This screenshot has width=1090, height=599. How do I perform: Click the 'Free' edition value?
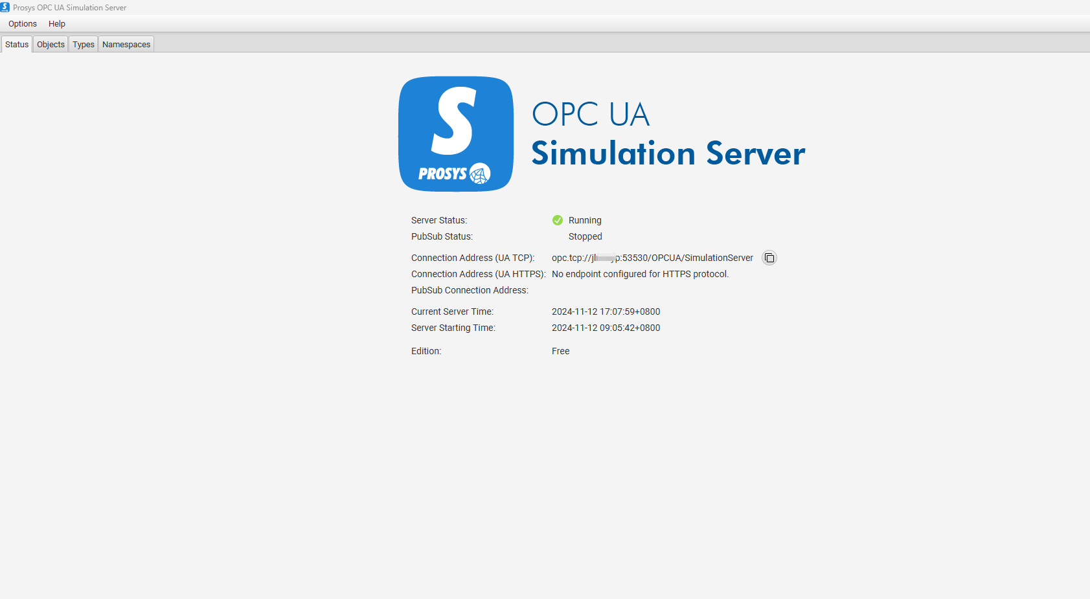(x=561, y=351)
